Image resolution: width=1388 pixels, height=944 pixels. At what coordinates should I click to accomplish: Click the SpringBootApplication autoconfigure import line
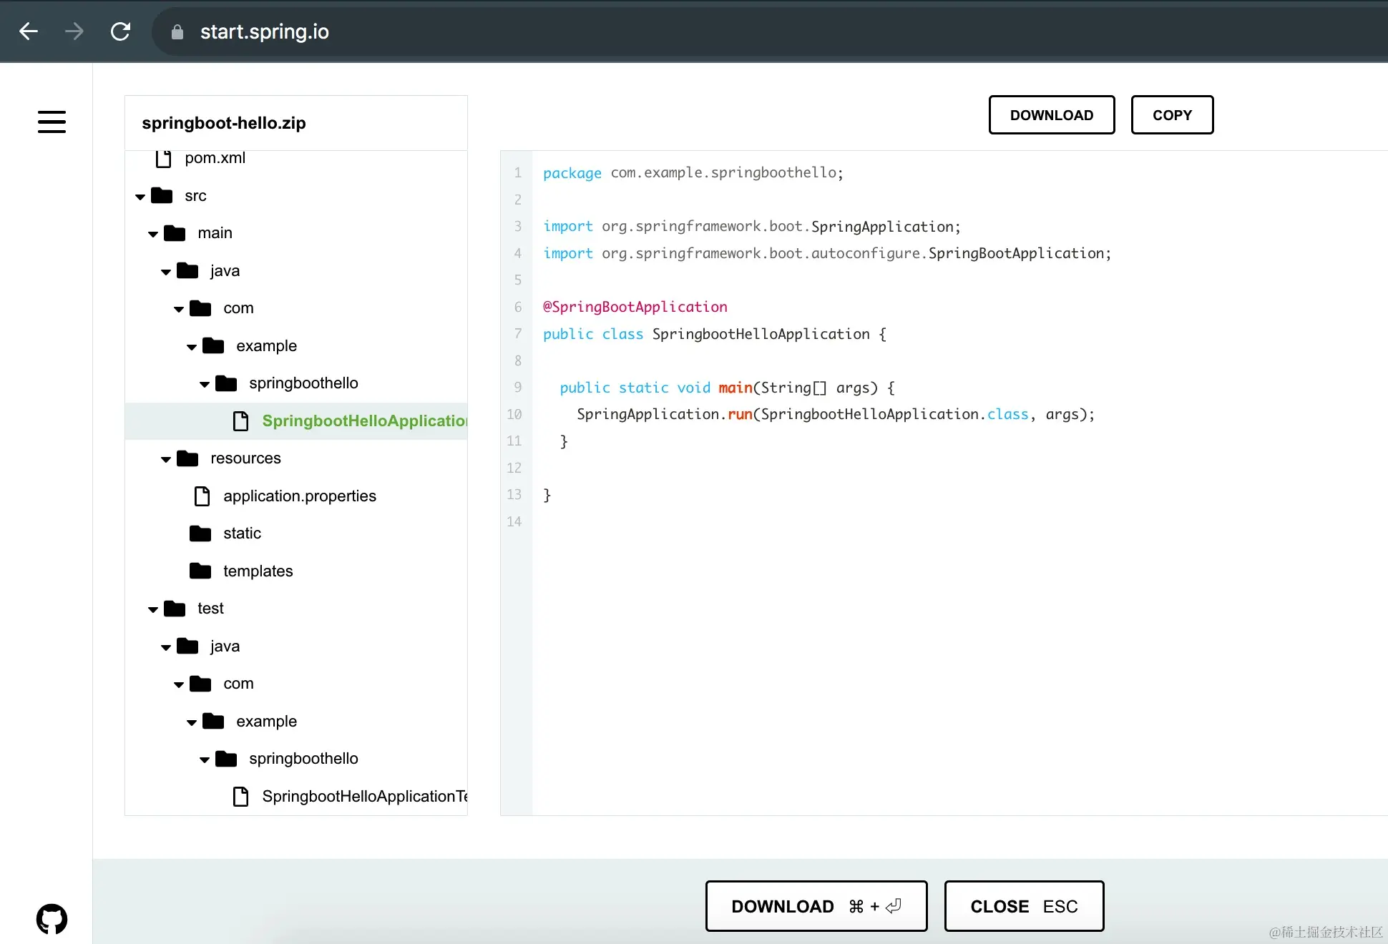coord(827,253)
